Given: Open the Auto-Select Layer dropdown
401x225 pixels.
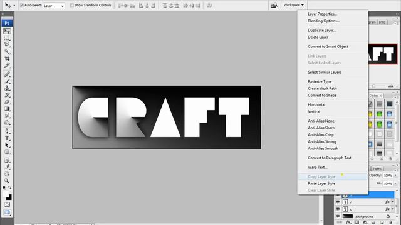Looking at the screenshot, I should tap(53, 6).
